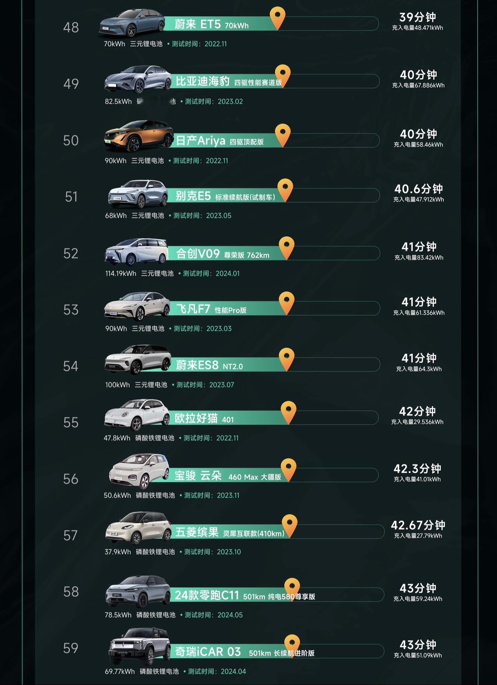Select the blue 蔚来 ET5 car image
This screenshot has height=685, width=497.
tap(131, 23)
